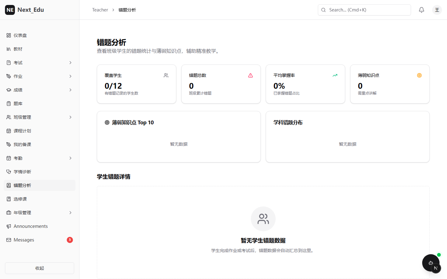The height and width of the screenshot is (279, 447).
Task: Expand the 考勤 submenu chevron
Action: click(x=70, y=158)
